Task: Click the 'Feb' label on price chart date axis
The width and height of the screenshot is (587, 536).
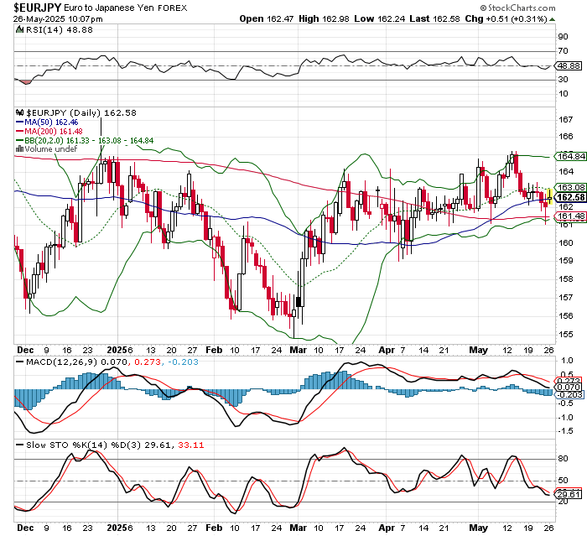Action: [x=214, y=350]
